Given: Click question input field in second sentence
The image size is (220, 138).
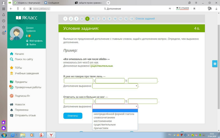Looking at the screenshot, I should [110, 101].
